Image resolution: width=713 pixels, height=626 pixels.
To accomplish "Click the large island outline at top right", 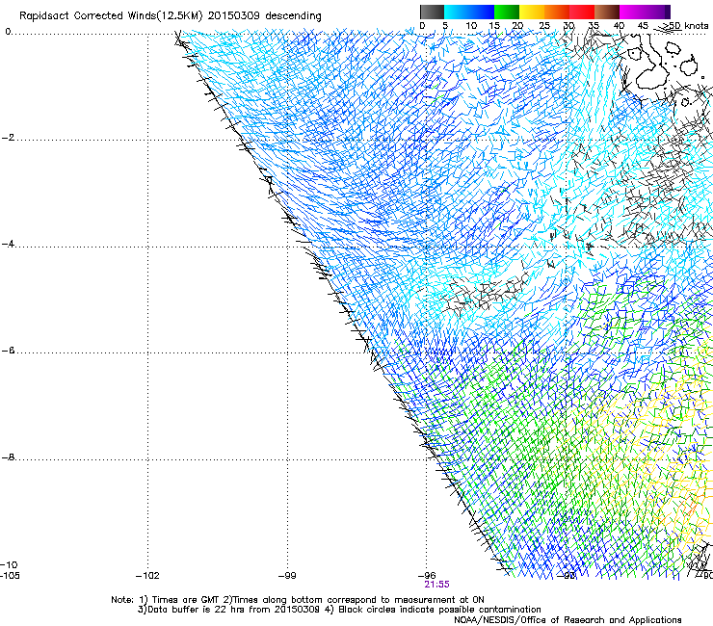I will pyautogui.click(x=648, y=62).
